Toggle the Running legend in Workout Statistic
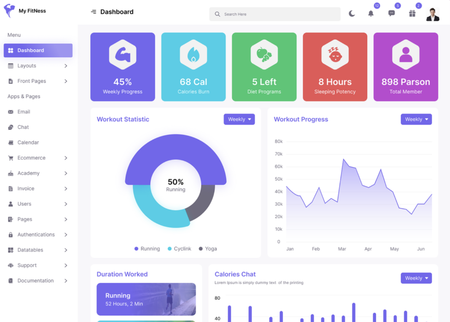This screenshot has height=322, width=450. [147, 248]
